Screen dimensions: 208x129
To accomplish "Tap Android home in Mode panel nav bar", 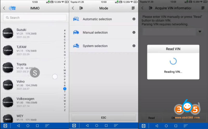I will (97, 126).
